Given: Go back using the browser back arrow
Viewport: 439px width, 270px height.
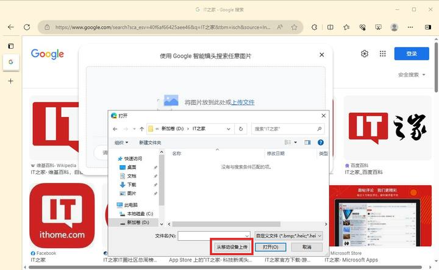Looking at the screenshot, I should point(10,27).
